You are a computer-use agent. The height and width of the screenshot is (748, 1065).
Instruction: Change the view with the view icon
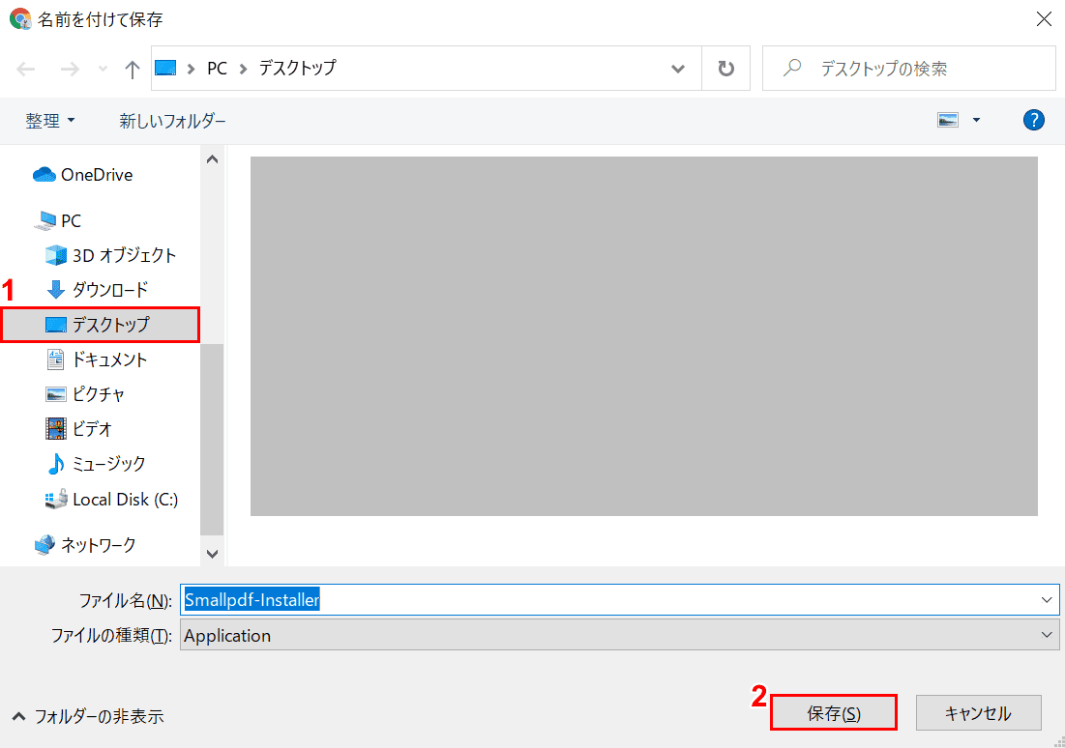(948, 120)
